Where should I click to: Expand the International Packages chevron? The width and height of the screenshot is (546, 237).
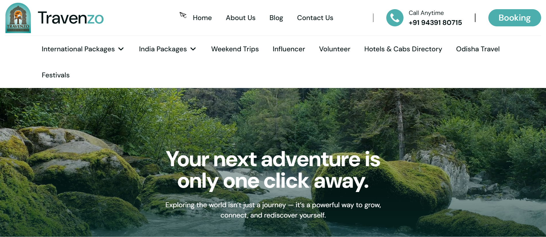(x=121, y=49)
